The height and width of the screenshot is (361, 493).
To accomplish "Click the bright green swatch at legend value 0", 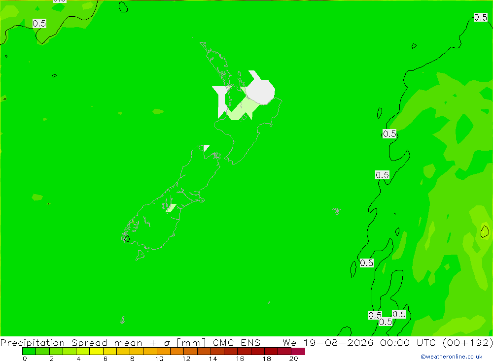I will point(29,351).
